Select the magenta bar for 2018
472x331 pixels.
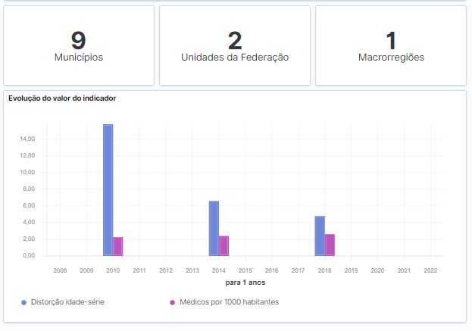[x=330, y=245]
